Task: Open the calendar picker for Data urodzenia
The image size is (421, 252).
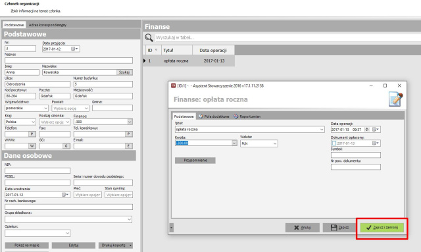Action: tap(66, 195)
